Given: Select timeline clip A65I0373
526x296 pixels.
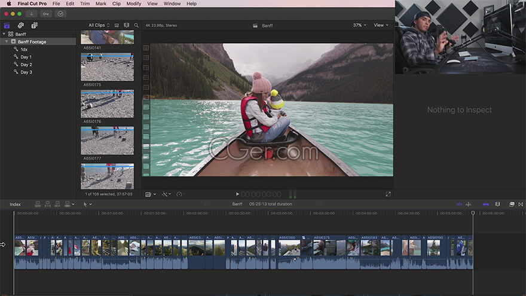Looking at the screenshot, I should (329, 252).
